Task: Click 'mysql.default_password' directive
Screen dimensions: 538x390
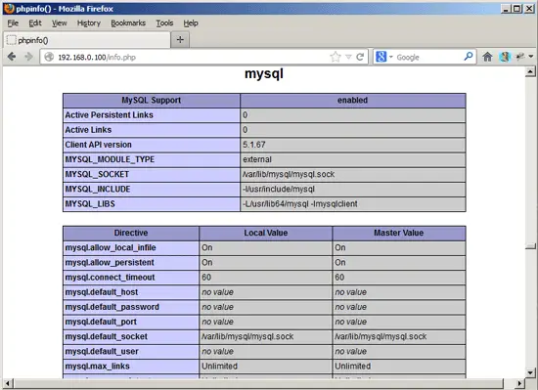Action: point(112,307)
